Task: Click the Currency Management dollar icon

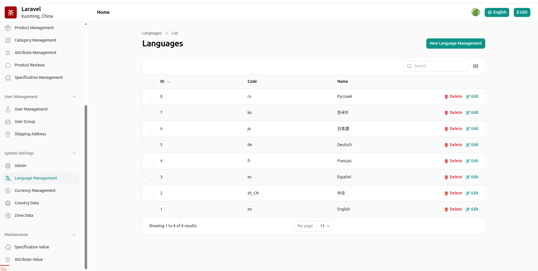Action: (x=8, y=191)
